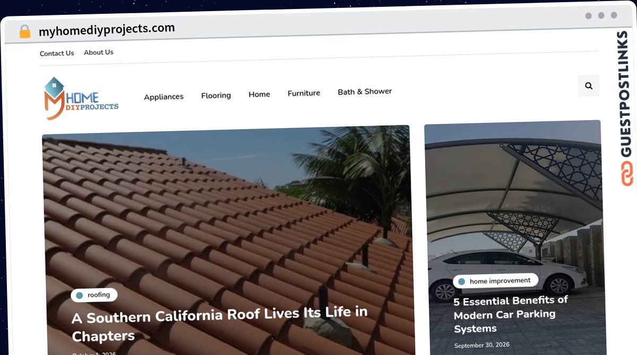
Task: Click the September 30, 2026 post date
Action: point(482,345)
